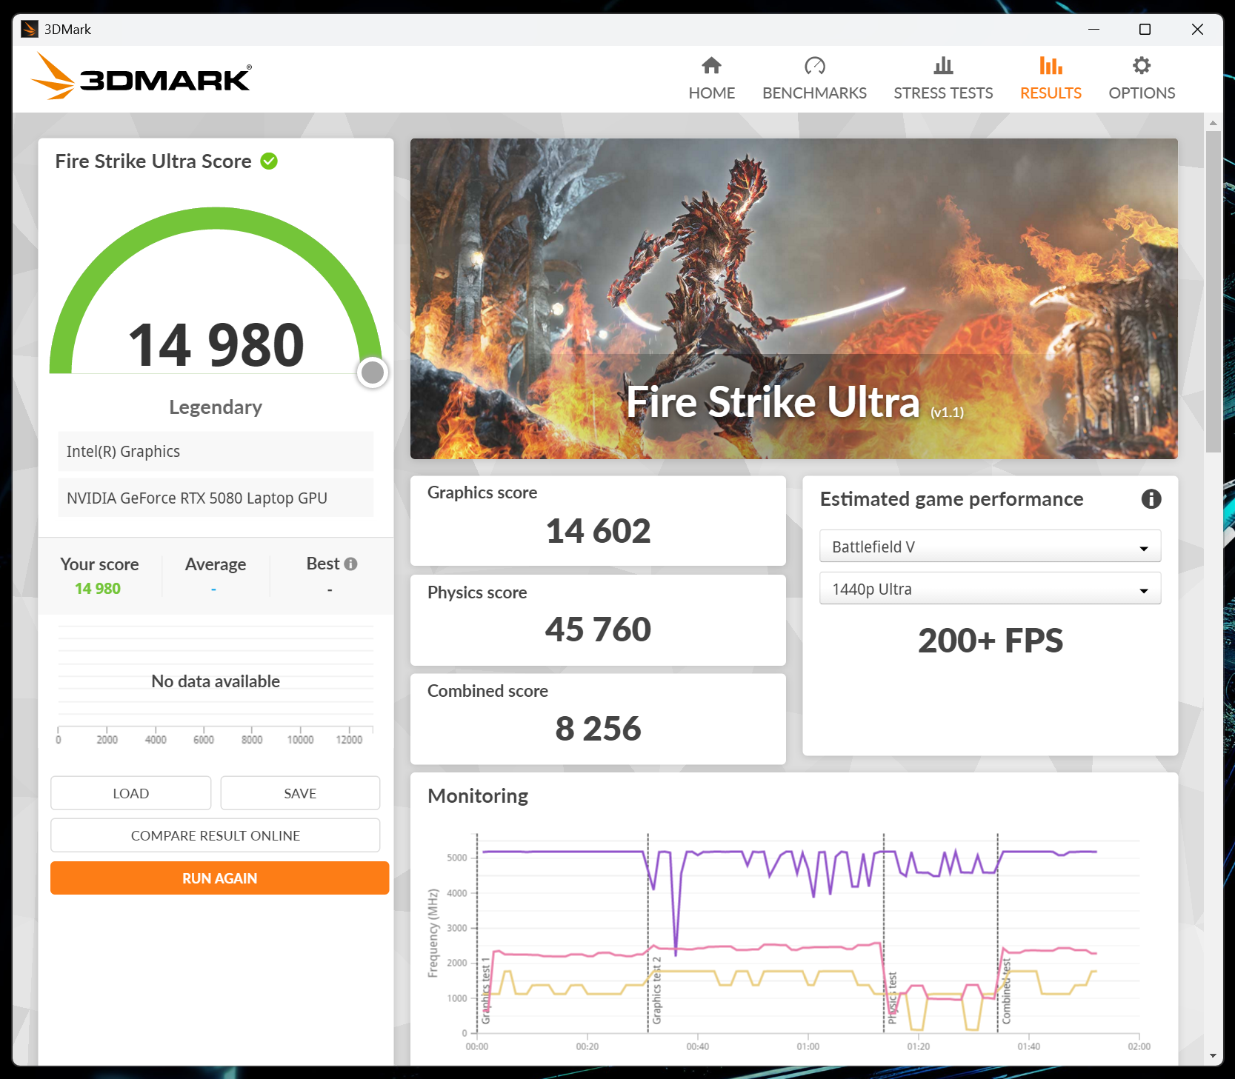Click the info icon beside Best
The width and height of the screenshot is (1235, 1079).
(x=351, y=564)
